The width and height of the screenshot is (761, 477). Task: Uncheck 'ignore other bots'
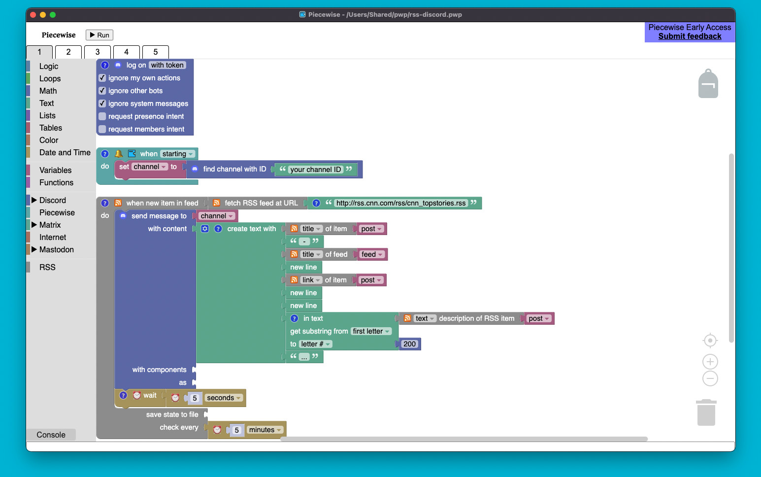[102, 91]
